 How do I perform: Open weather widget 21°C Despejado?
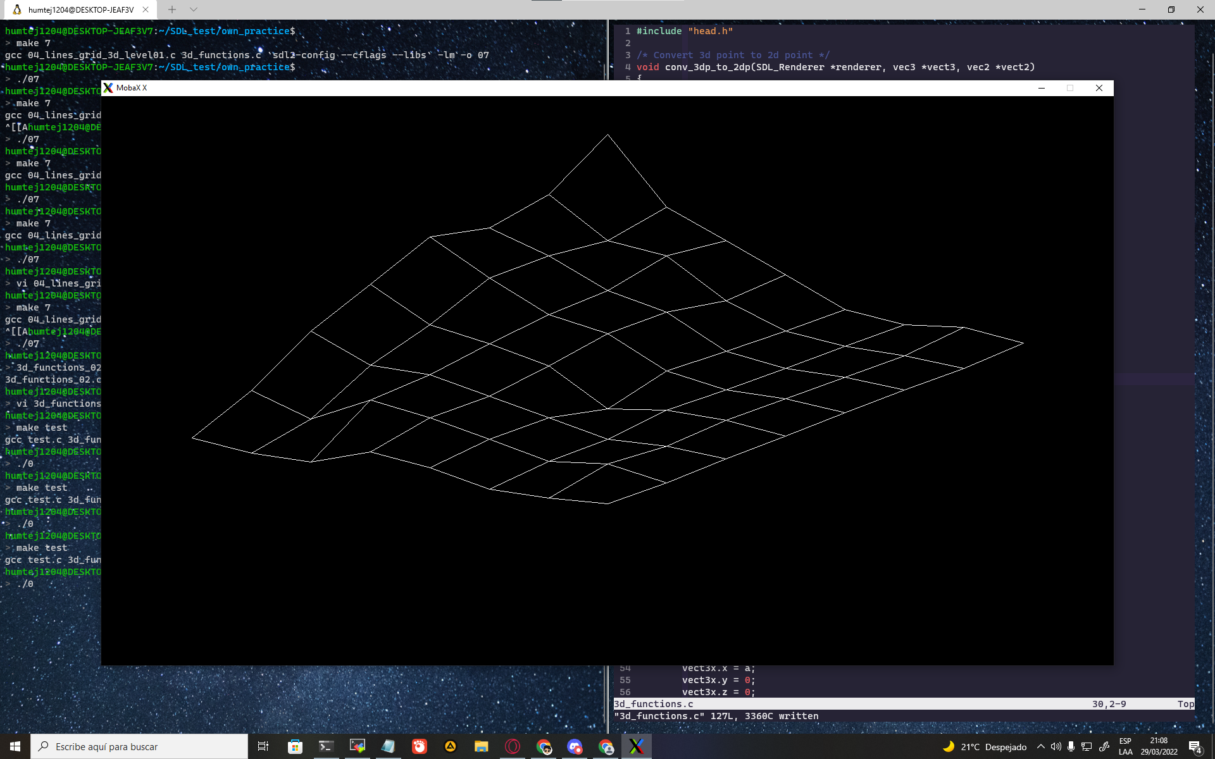pos(985,747)
